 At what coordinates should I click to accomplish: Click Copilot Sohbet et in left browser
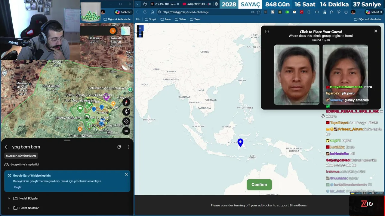tap(123, 12)
